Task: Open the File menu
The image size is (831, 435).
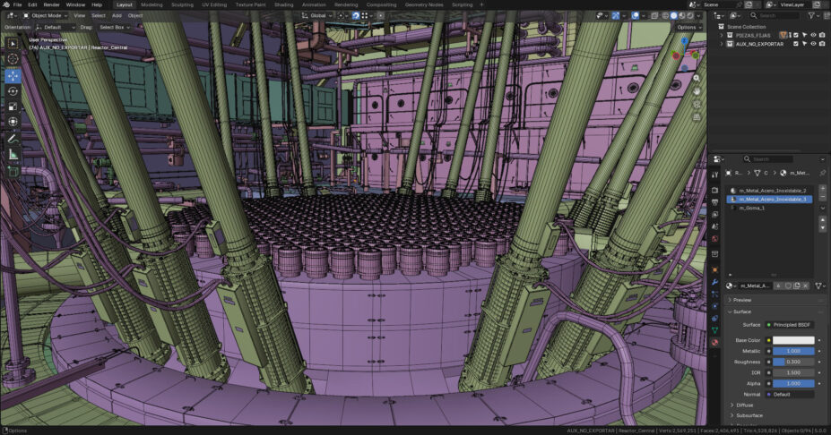Action: click(x=18, y=4)
